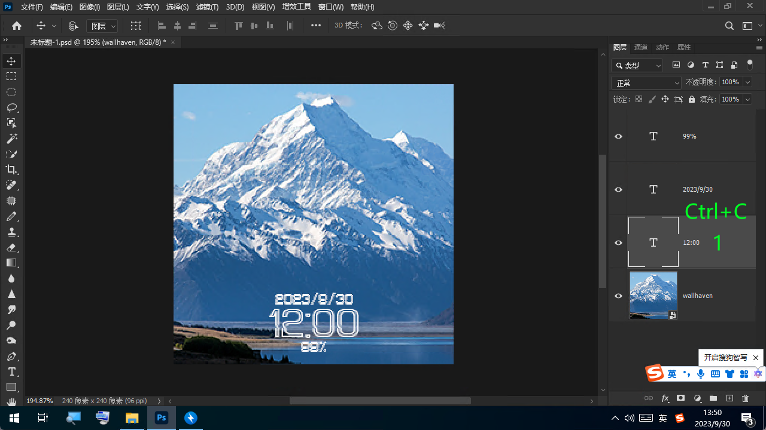Hide the wallhaven layer
The height and width of the screenshot is (430, 766).
(x=619, y=296)
